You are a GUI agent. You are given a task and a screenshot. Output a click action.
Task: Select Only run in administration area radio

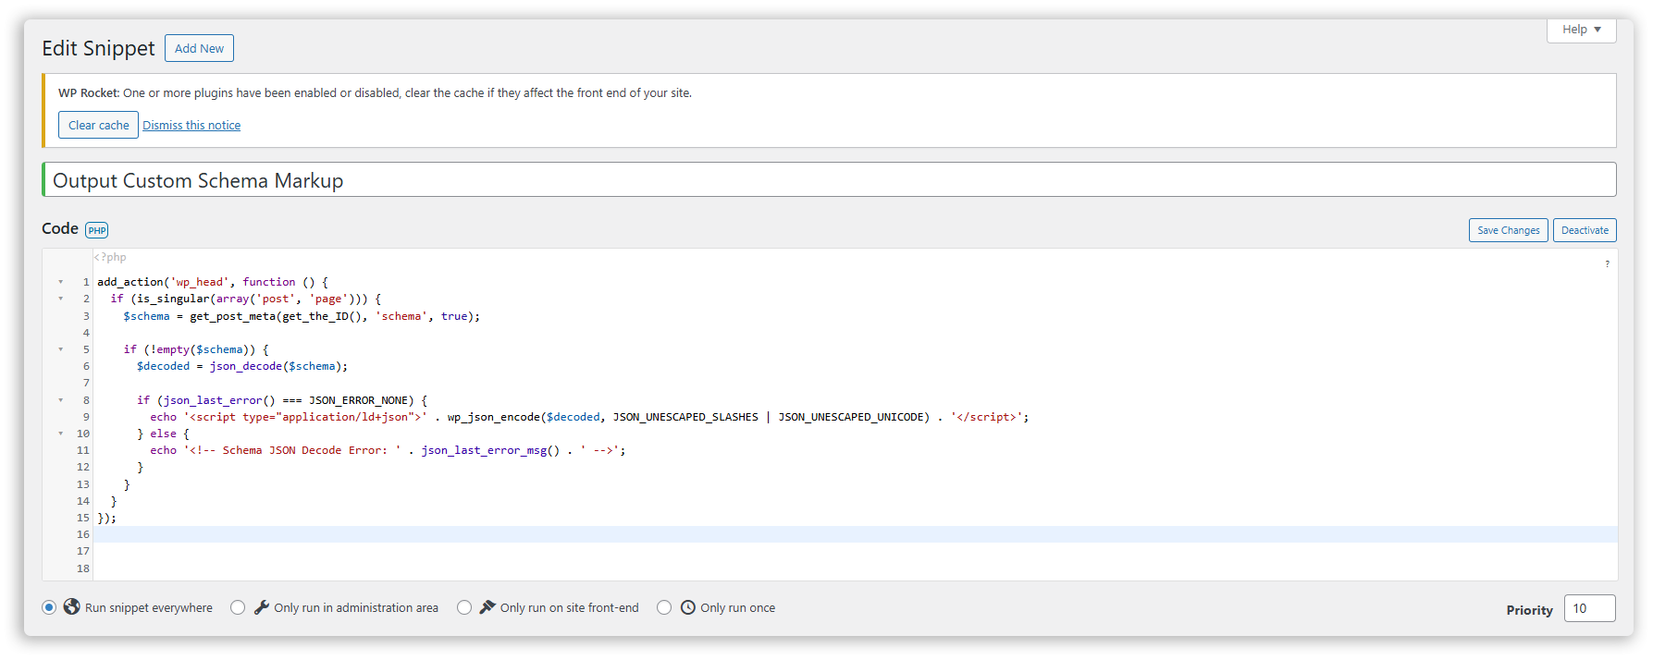238,607
